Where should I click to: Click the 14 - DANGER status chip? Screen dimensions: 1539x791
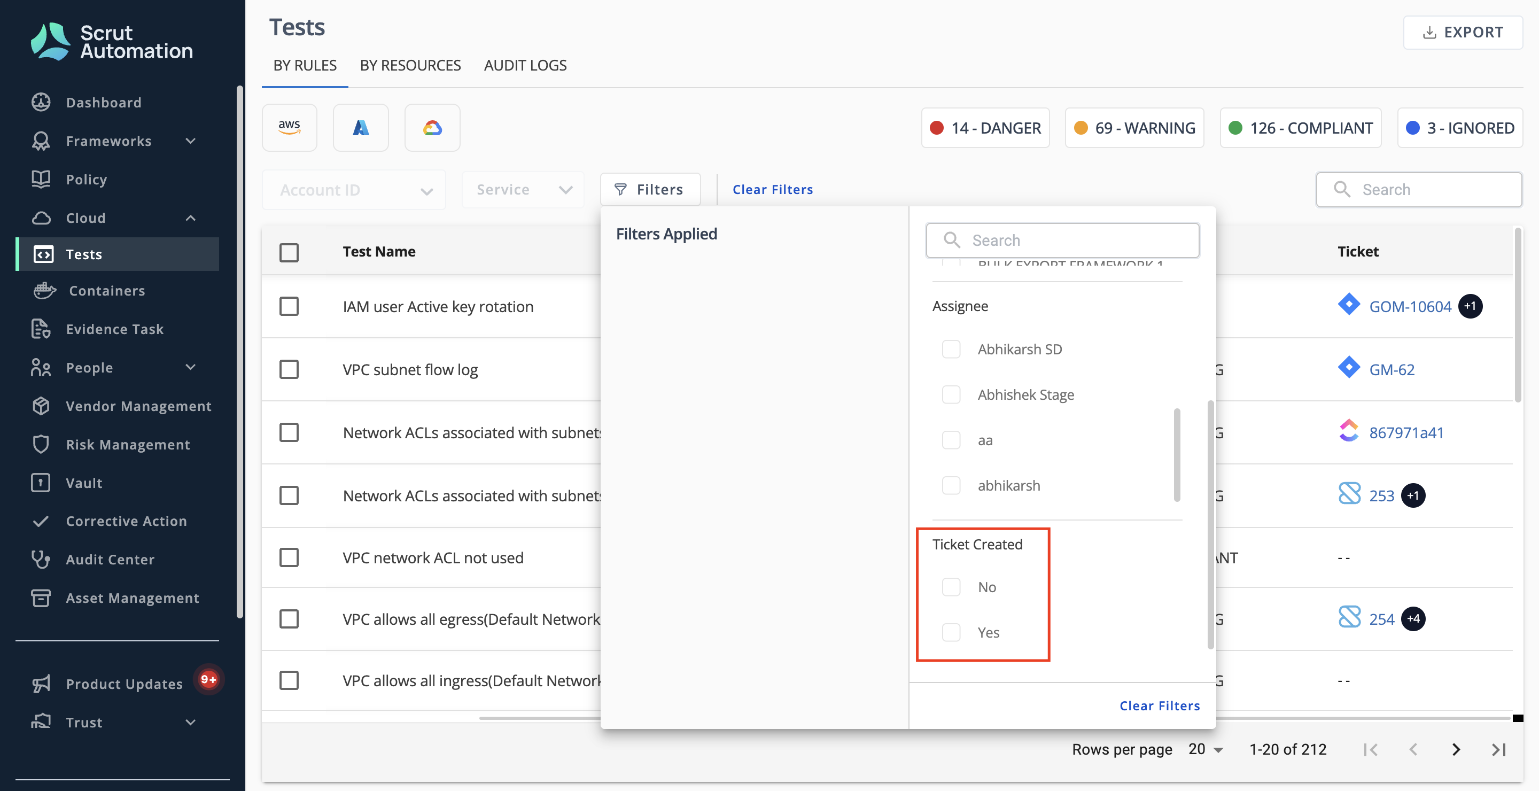tap(985, 128)
